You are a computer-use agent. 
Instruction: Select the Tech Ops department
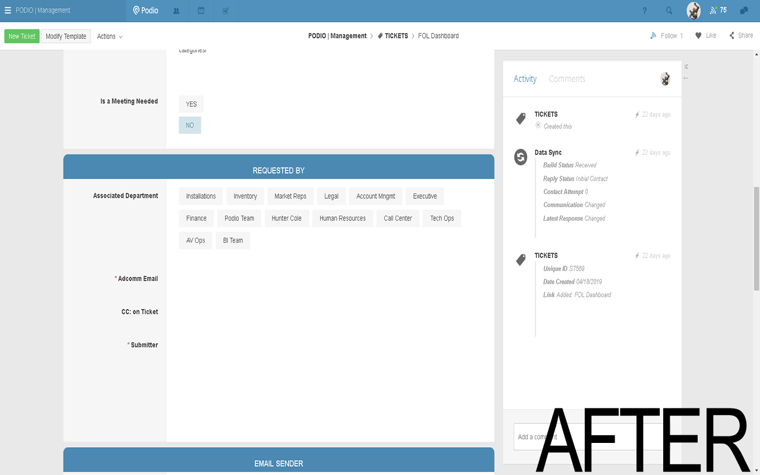(442, 218)
